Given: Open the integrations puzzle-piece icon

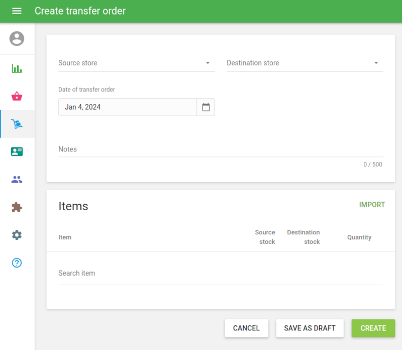Looking at the screenshot, I should coord(17,207).
